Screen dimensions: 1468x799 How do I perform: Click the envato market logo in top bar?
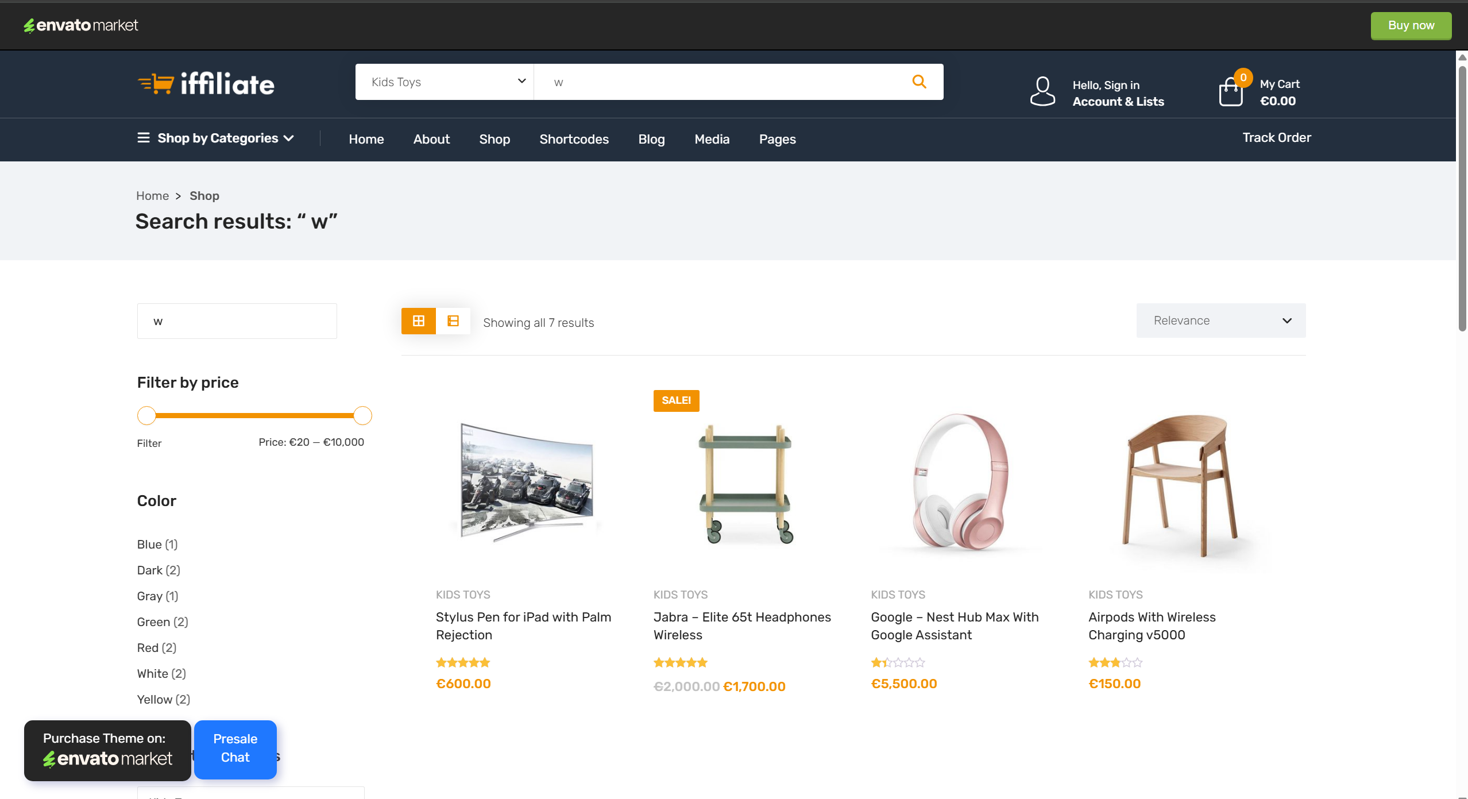pos(81,25)
